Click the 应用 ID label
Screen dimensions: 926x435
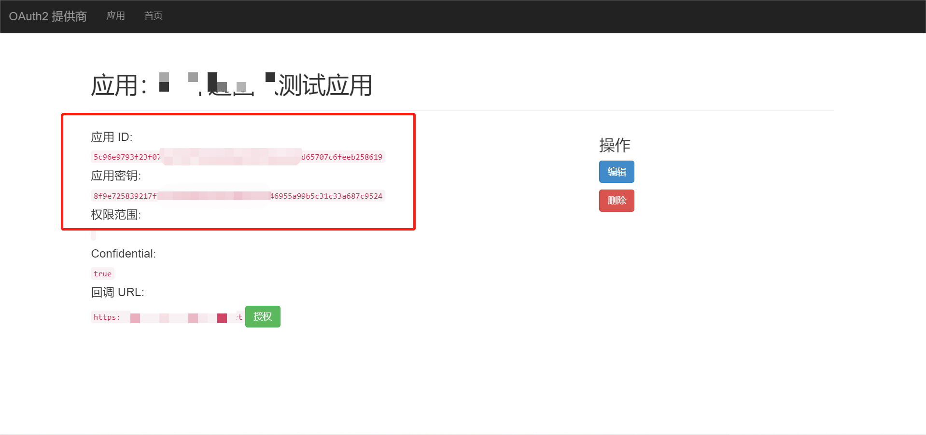point(112,137)
